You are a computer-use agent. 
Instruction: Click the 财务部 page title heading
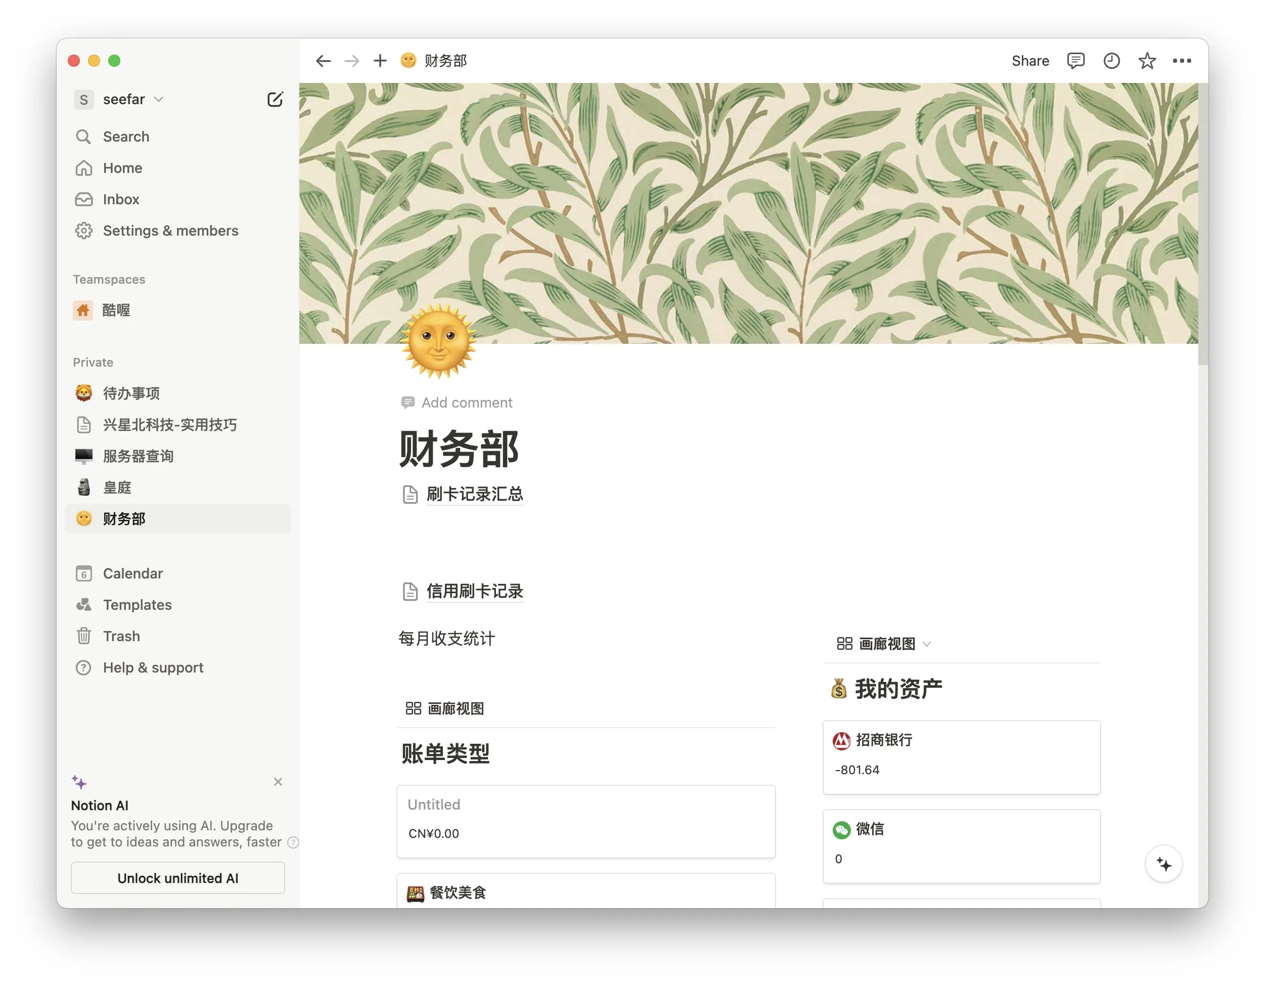(459, 449)
